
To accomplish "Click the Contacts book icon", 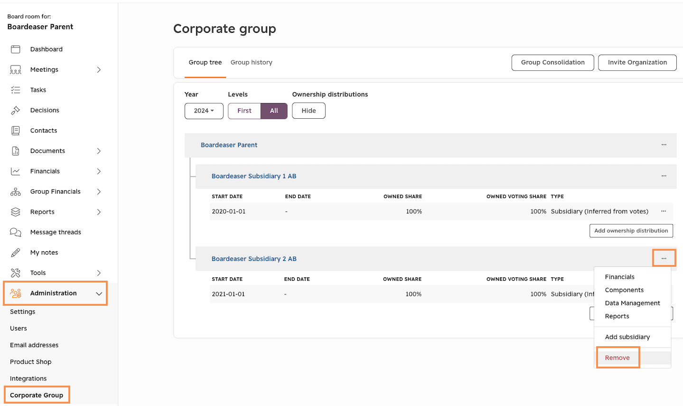I will click(x=16, y=131).
